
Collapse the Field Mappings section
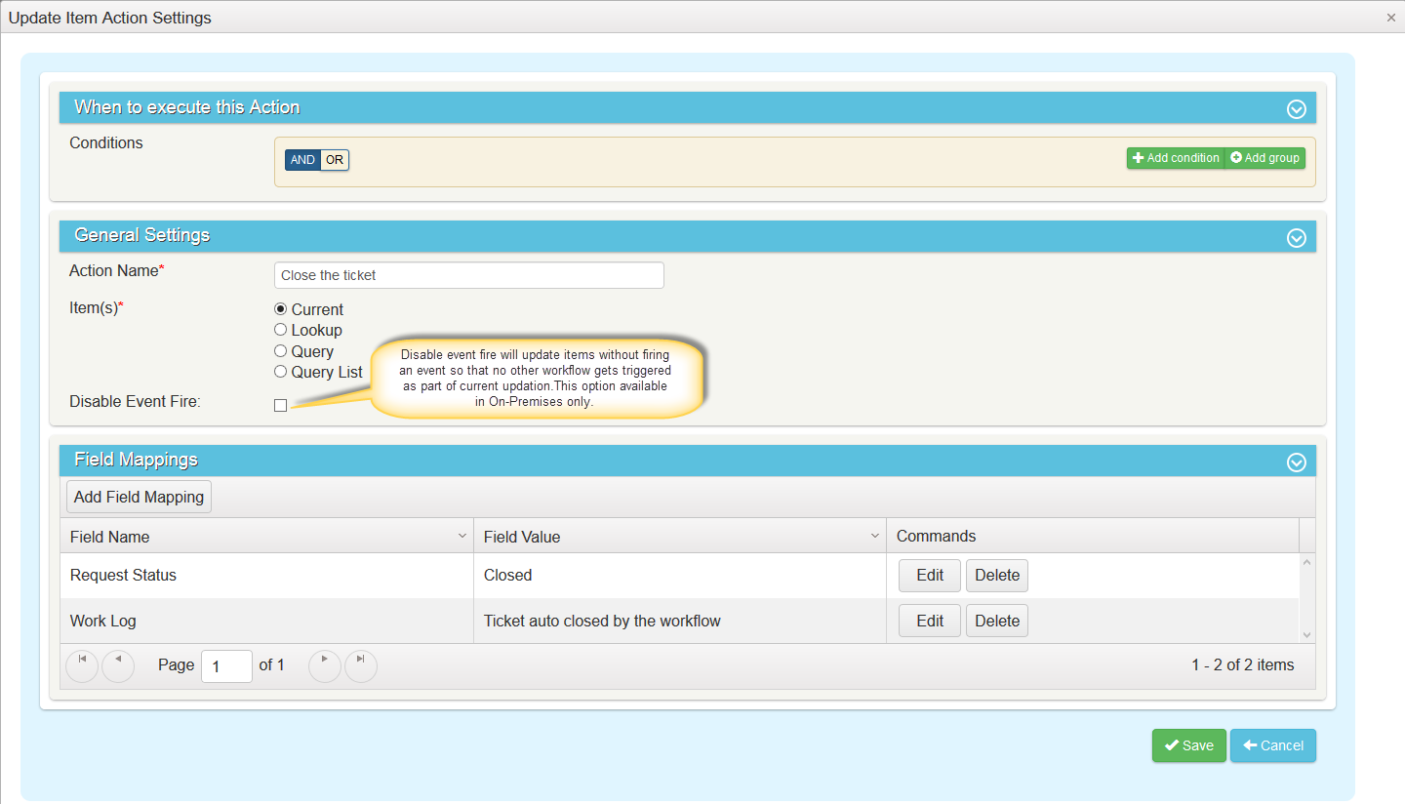(x=1296, y=462)
